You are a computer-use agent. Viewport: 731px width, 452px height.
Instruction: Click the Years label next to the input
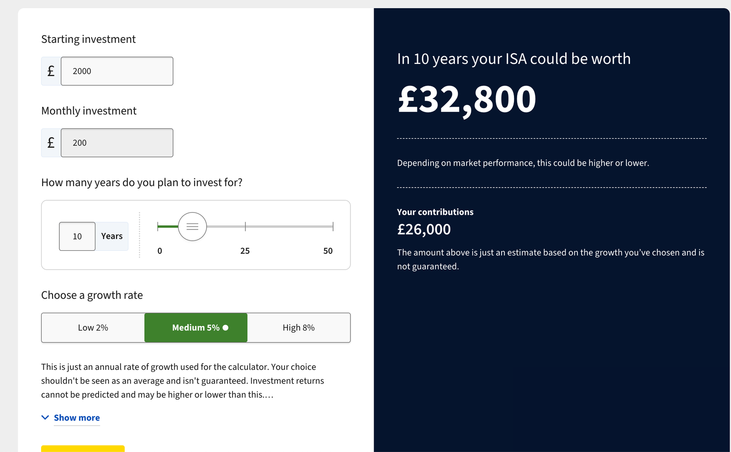111,236
